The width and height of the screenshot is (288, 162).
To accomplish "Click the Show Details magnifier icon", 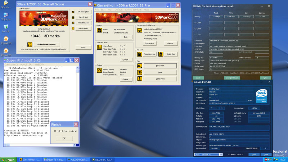I will 73,28.
